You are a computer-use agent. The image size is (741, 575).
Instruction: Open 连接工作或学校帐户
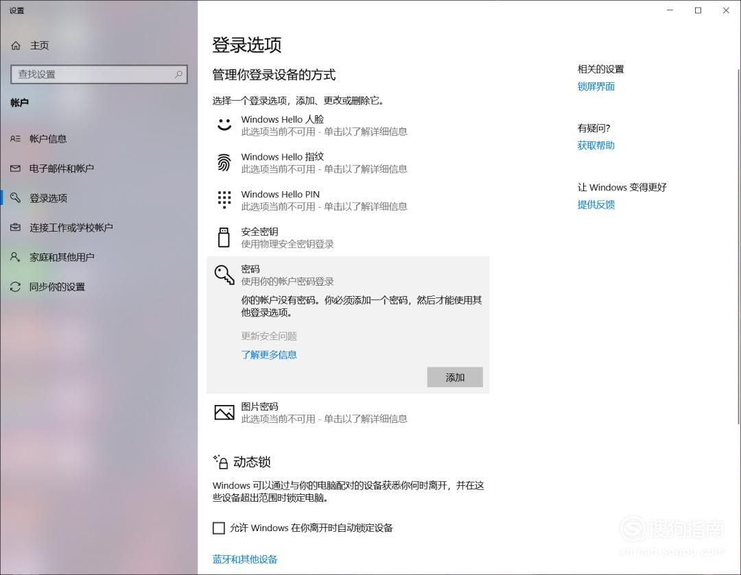click(x=71, y=228)
